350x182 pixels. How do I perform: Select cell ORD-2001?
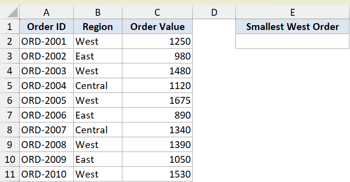pos(46,41)
